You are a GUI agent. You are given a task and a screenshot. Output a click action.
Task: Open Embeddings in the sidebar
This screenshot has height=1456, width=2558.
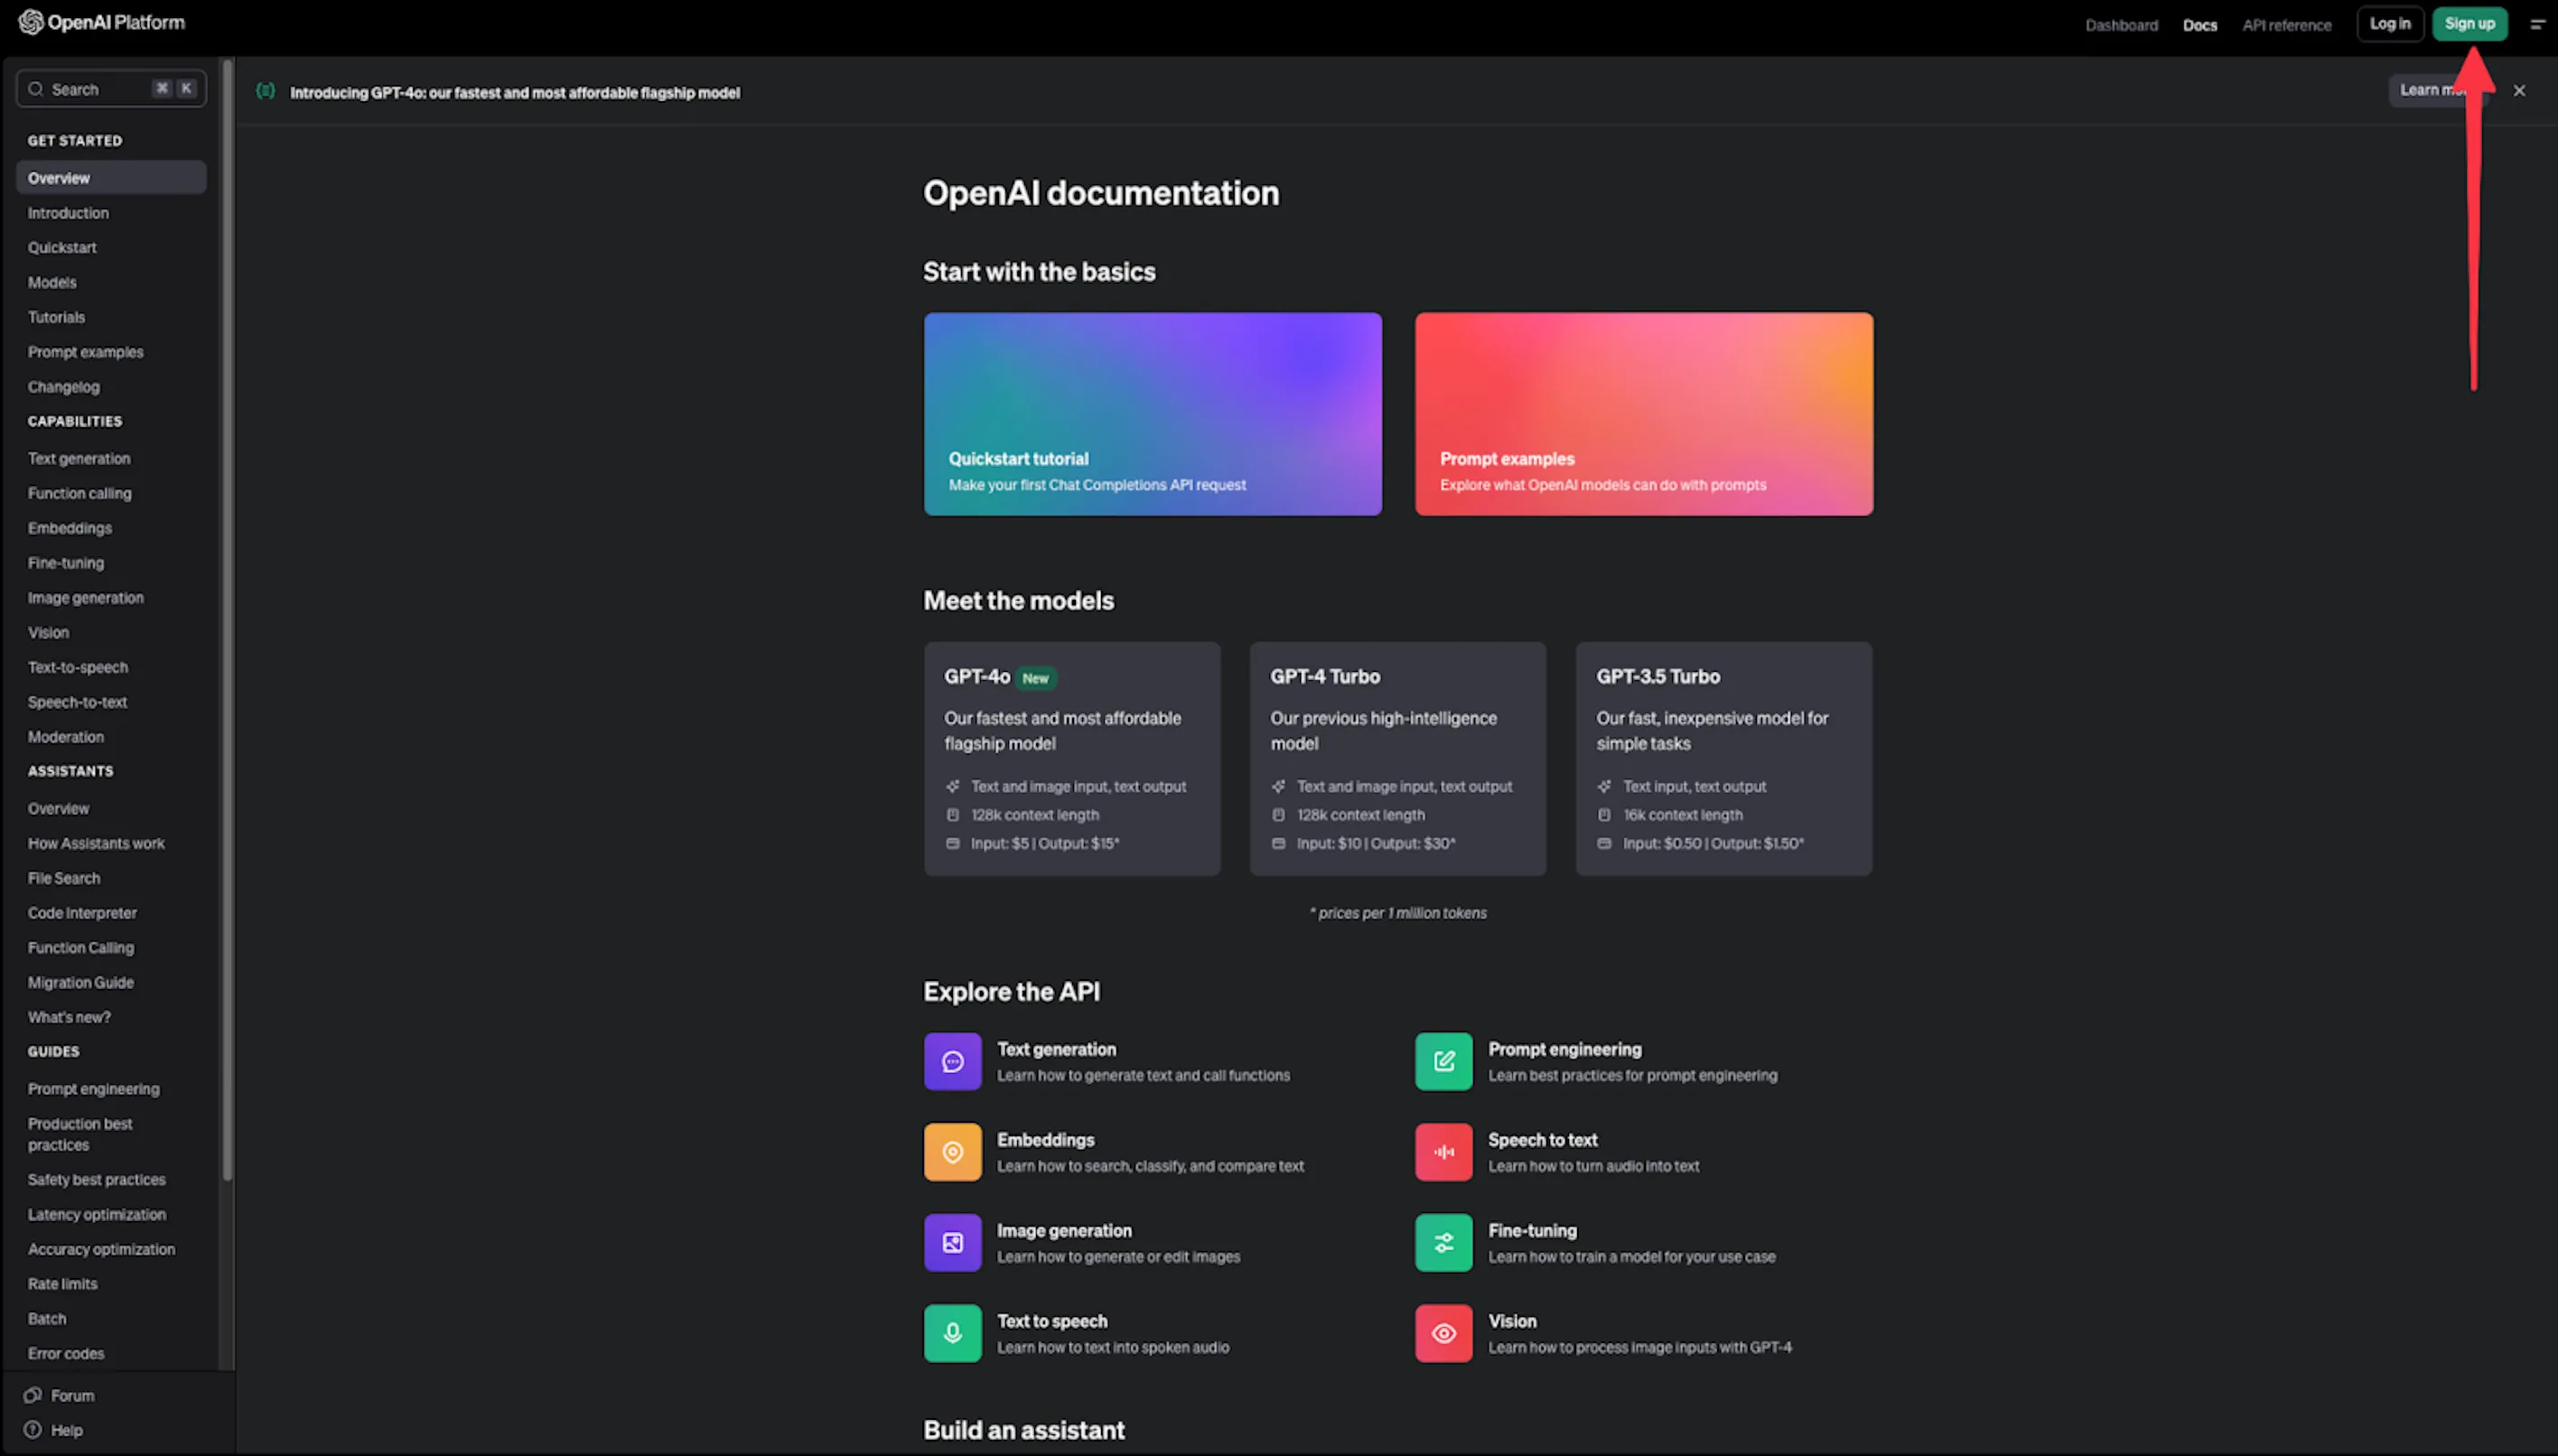(69, 528)
